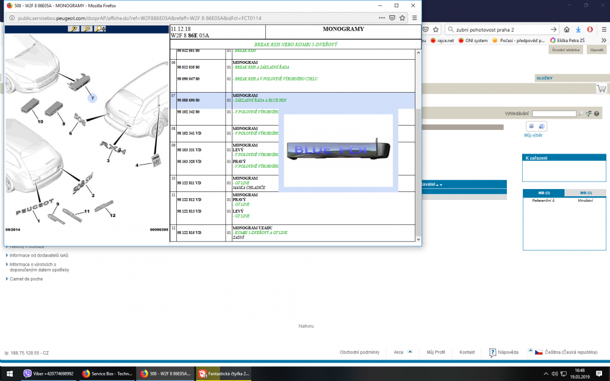Select part number 98 102 341 VD
Image resolution: width=610 pixels, height=381 pixels.
point(189,134)
